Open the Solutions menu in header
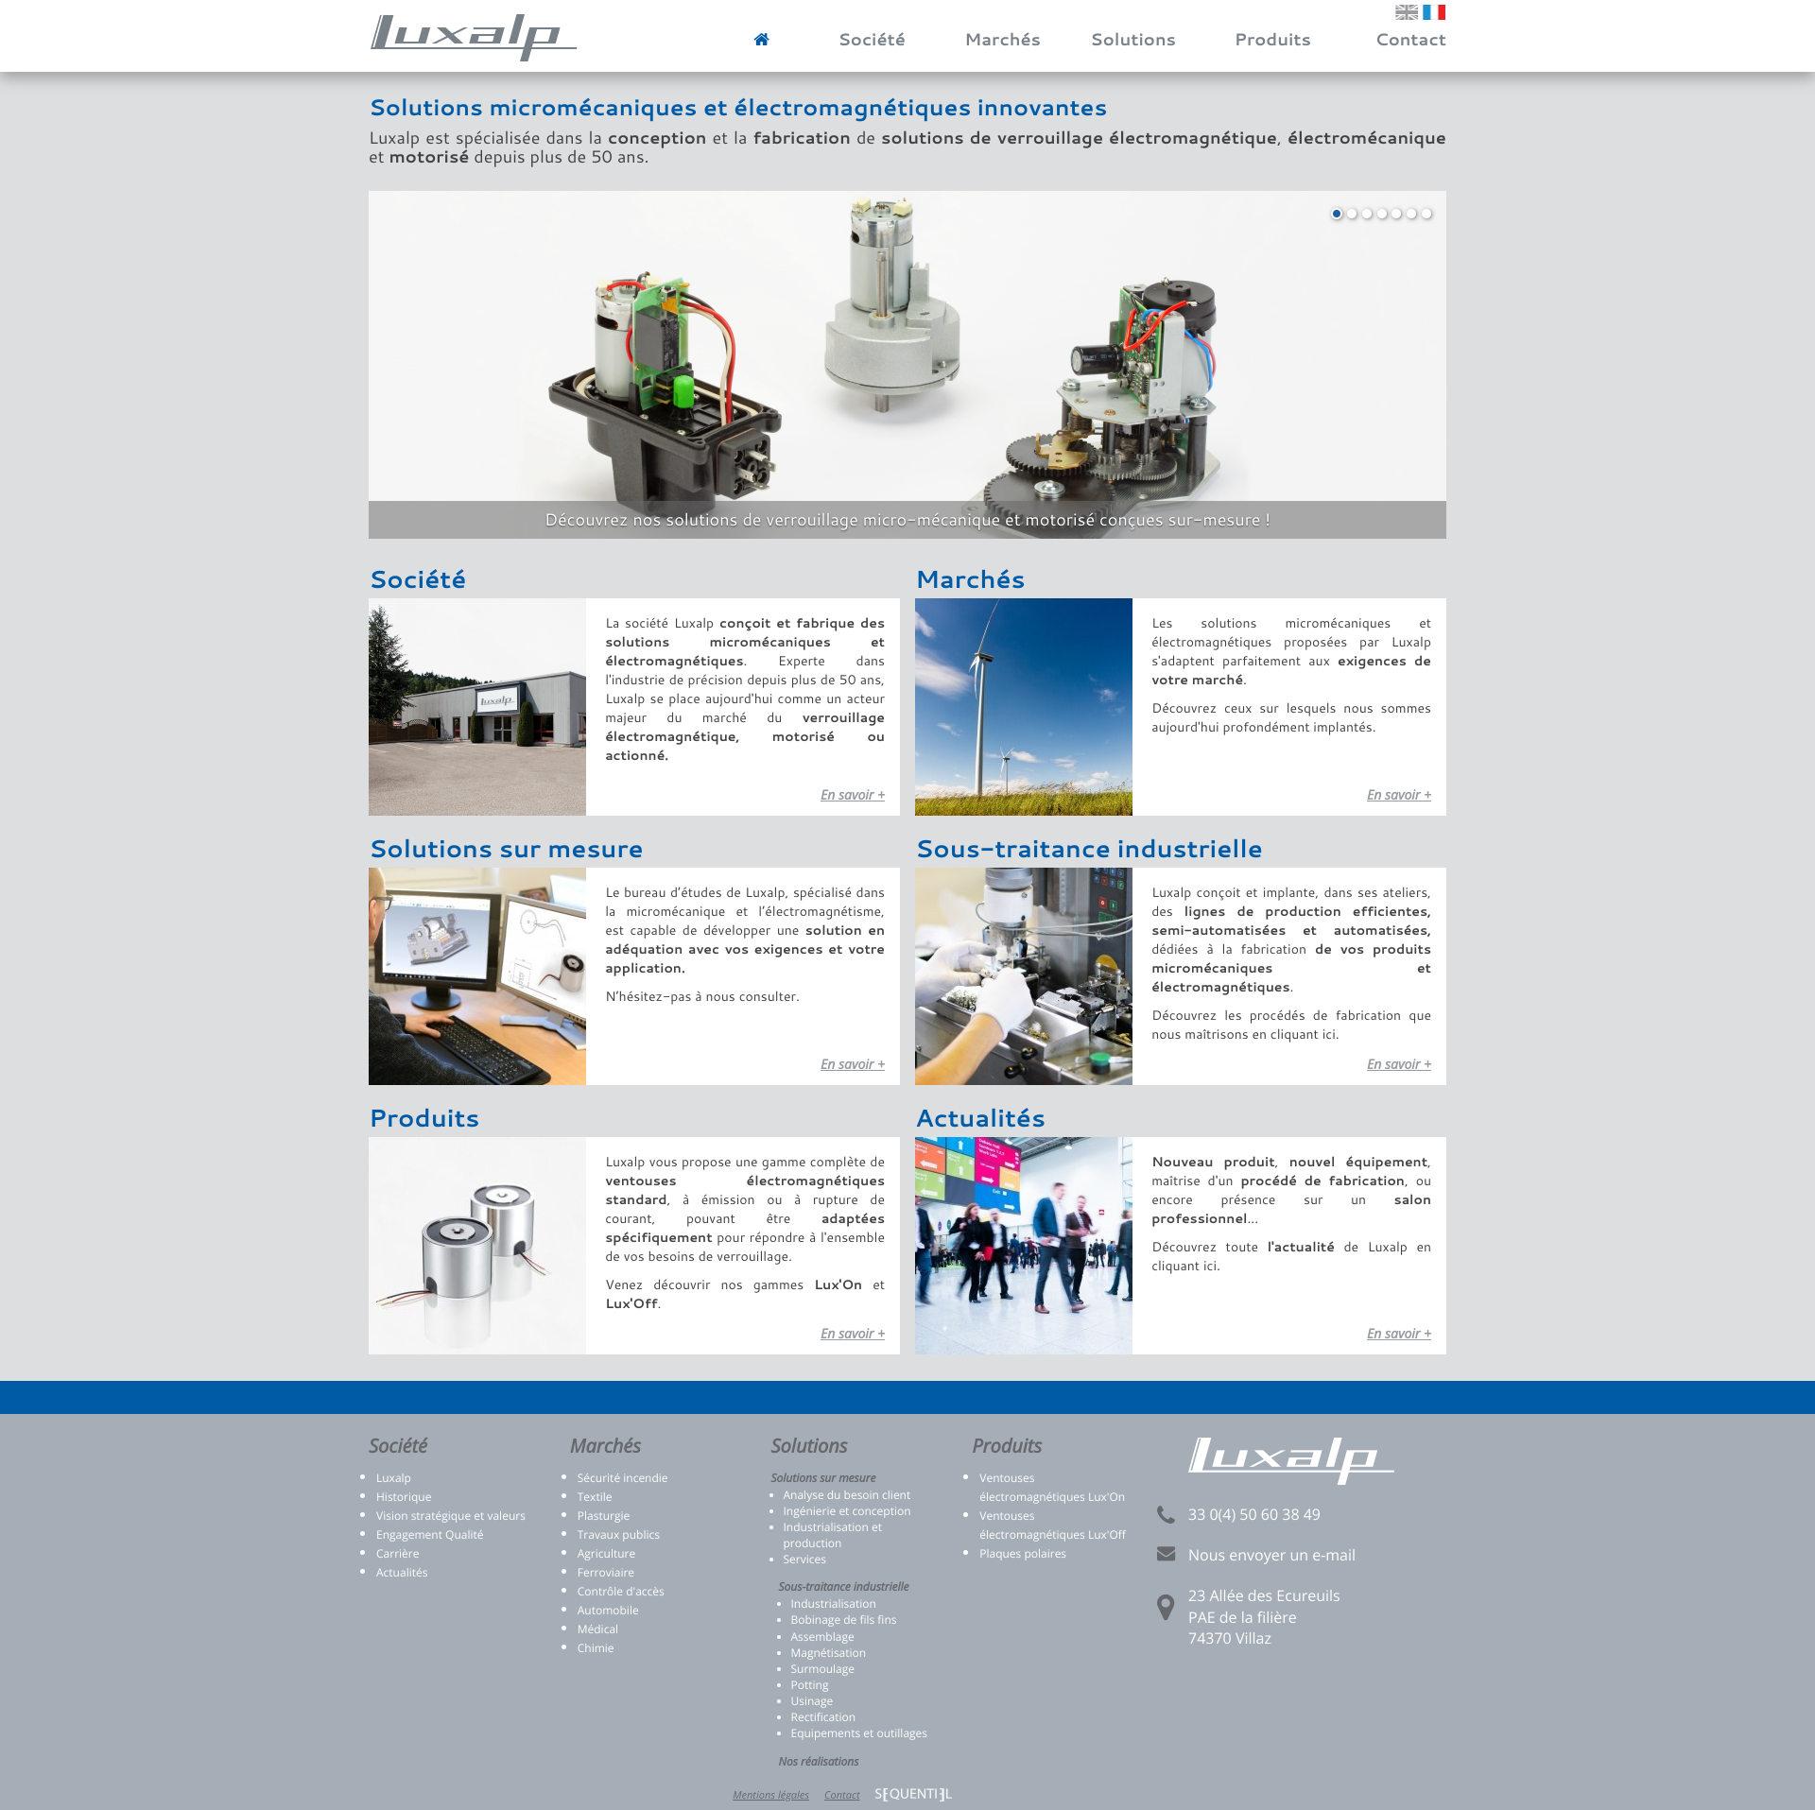This screenshot has height=1810, width=1815. [x=1132, y=40]
